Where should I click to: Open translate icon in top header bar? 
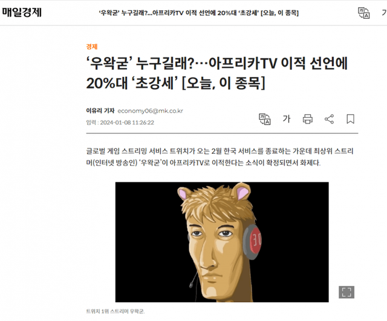click(364, 13)
